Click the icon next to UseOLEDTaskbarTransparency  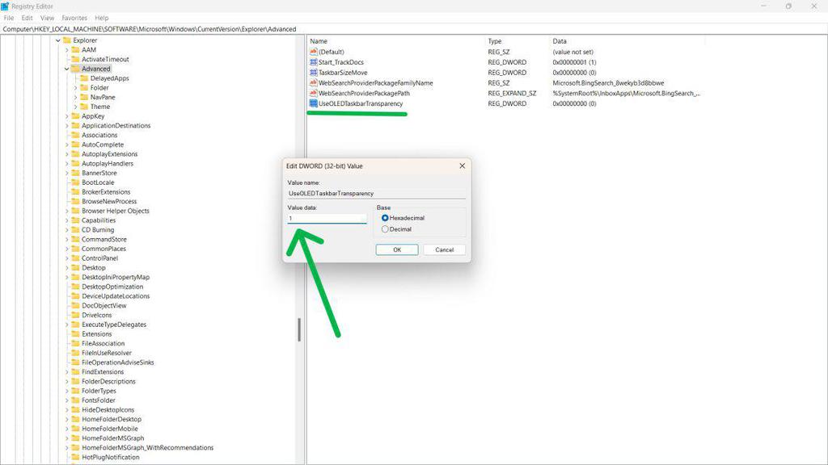point(315,103)
